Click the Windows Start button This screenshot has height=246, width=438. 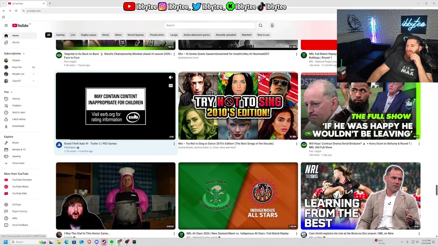[x=5, y=242]
